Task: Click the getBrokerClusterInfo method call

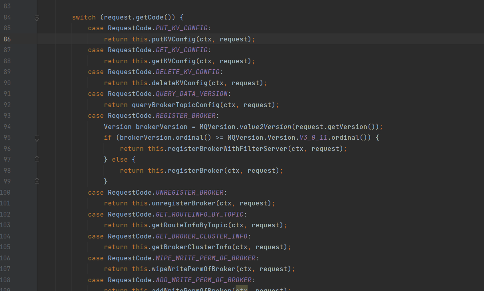Action: (x=191, y=247)
